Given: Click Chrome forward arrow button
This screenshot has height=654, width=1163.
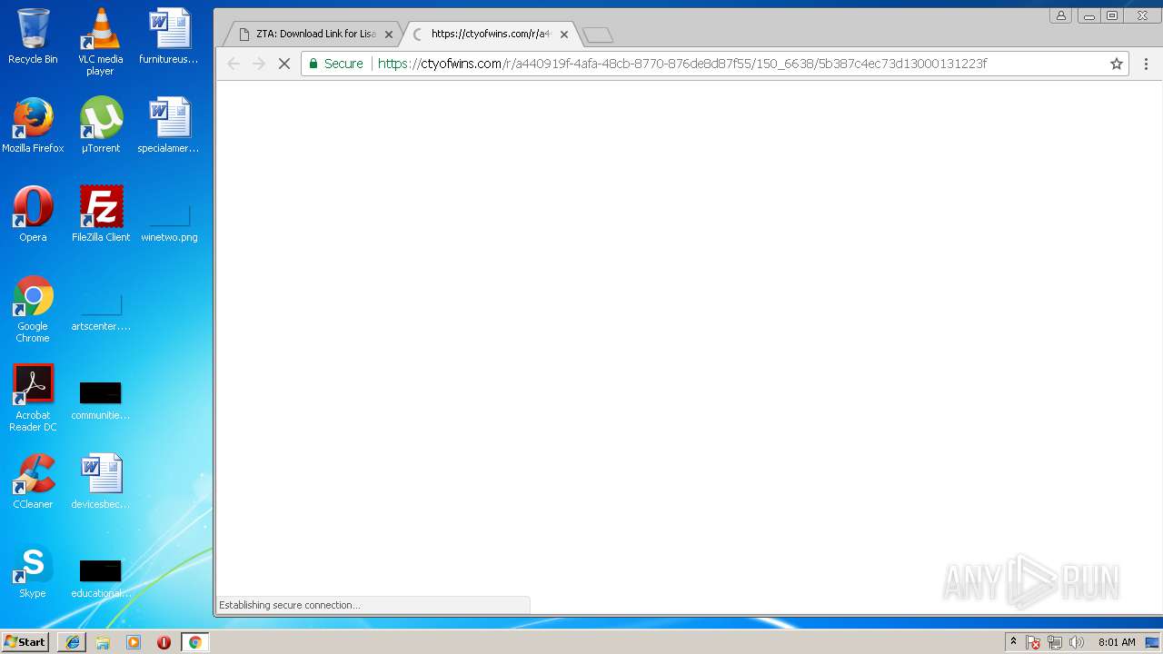Looking at the screenshot, I should coord(259,64).
